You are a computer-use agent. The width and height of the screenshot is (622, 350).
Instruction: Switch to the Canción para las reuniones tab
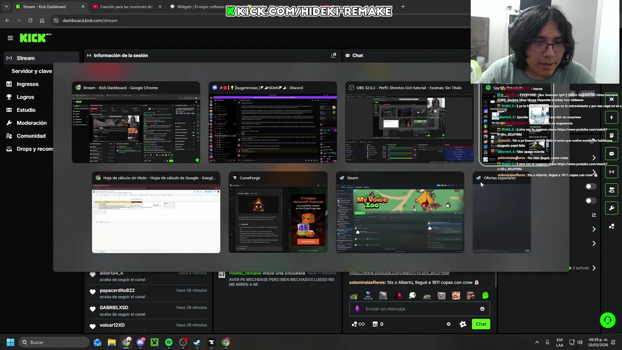[x=126, y=7]
